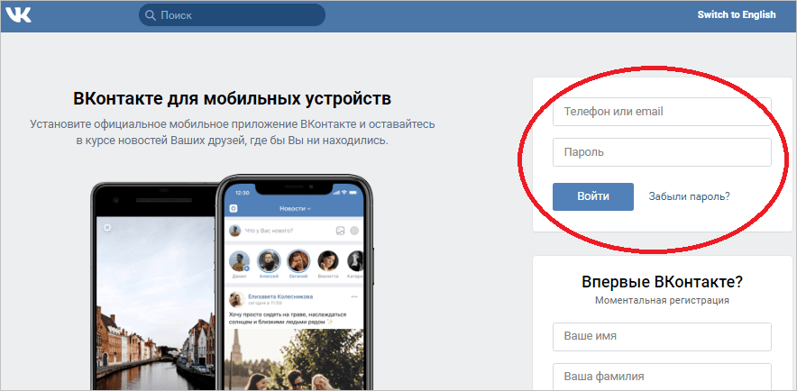Open Евгений's story avatar
Viewport: 797px width, 391px height.
[298, 261]
